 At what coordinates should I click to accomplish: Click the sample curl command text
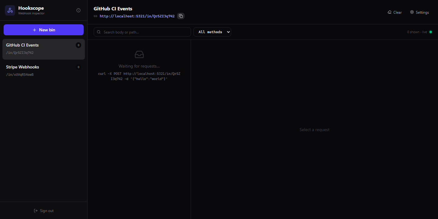click(139, 76)
